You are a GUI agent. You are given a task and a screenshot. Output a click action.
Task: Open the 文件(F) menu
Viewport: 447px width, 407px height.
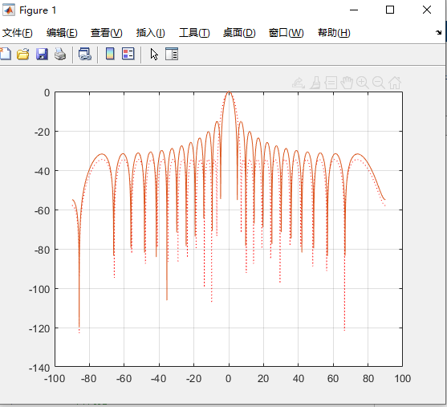[18, 33]
